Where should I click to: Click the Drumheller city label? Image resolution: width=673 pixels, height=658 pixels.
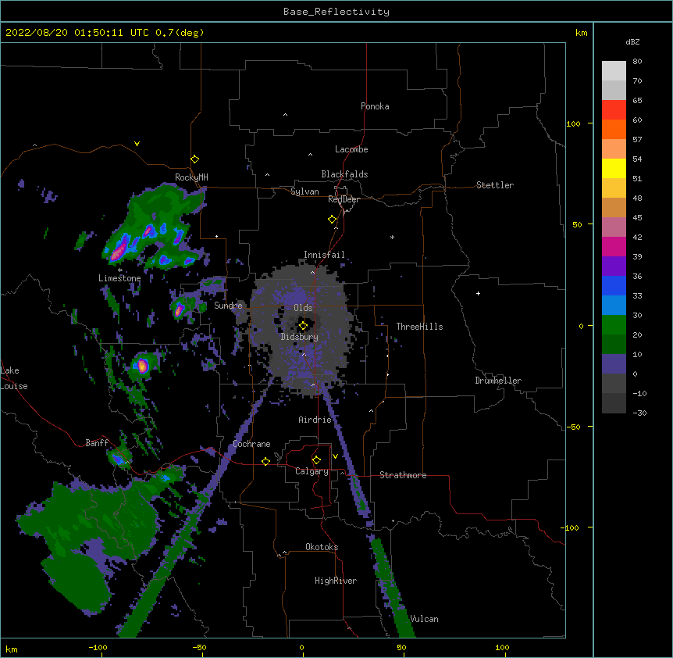click(x=498, y=381)
